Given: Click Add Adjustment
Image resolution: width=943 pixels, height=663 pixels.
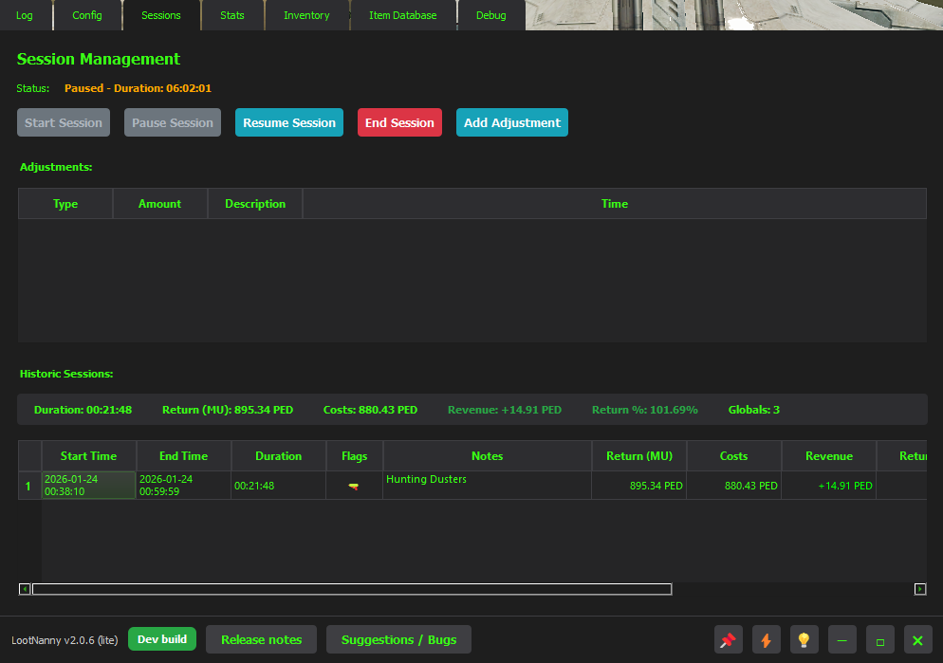Looking at the screenshot, I should [512, 122].
